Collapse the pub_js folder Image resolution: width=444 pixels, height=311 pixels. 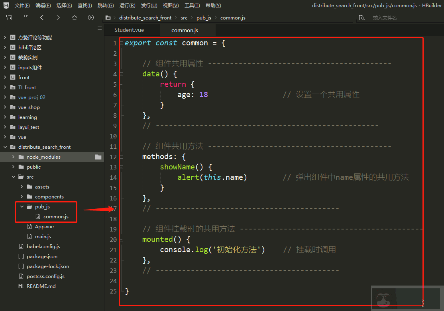(x=22, y=206)
